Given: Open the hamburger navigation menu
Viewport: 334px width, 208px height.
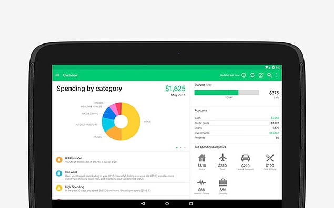Looking at the screenshot, I should pyautogui.click(x=57, y=75).
